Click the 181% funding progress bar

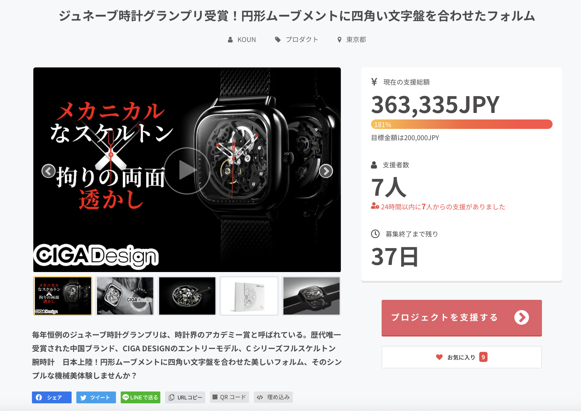(x=461, y=124)
